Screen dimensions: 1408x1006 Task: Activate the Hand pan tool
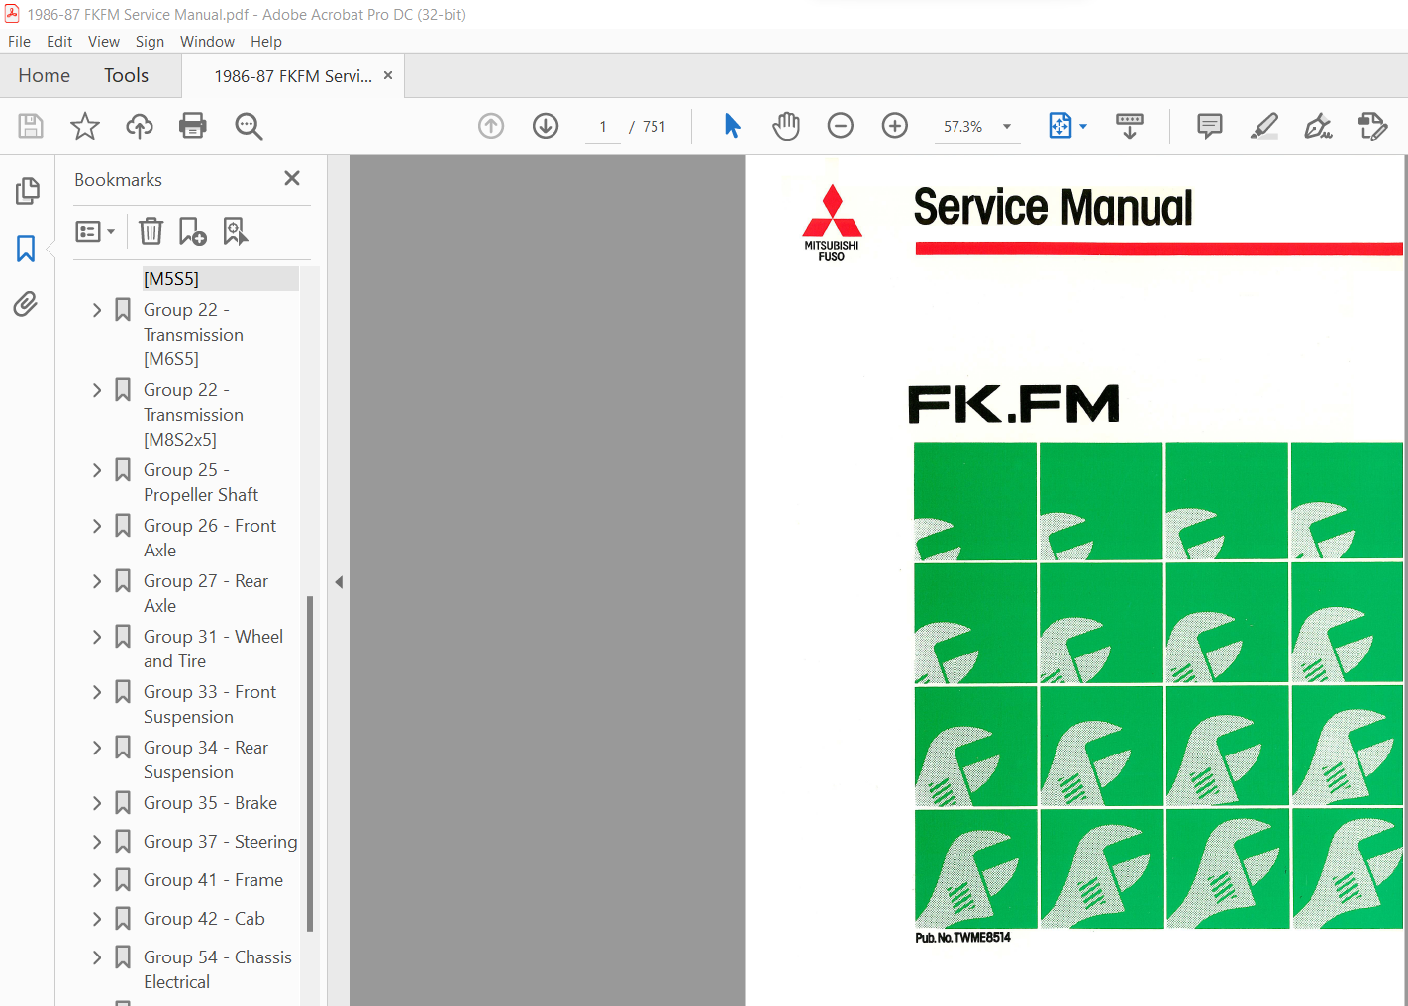click(786, 126)
